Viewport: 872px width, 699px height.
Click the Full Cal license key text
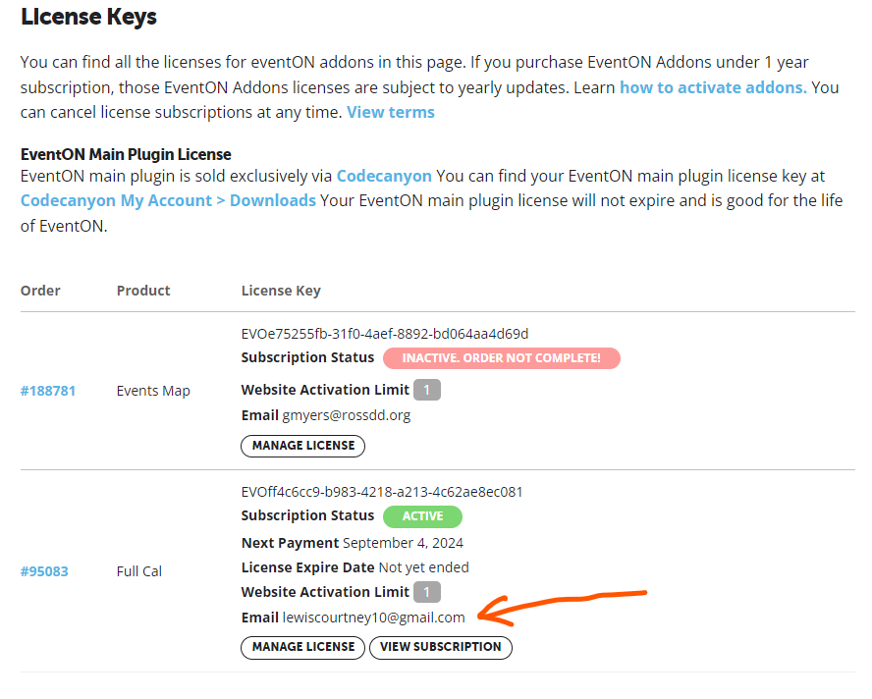tap(382, 492)
